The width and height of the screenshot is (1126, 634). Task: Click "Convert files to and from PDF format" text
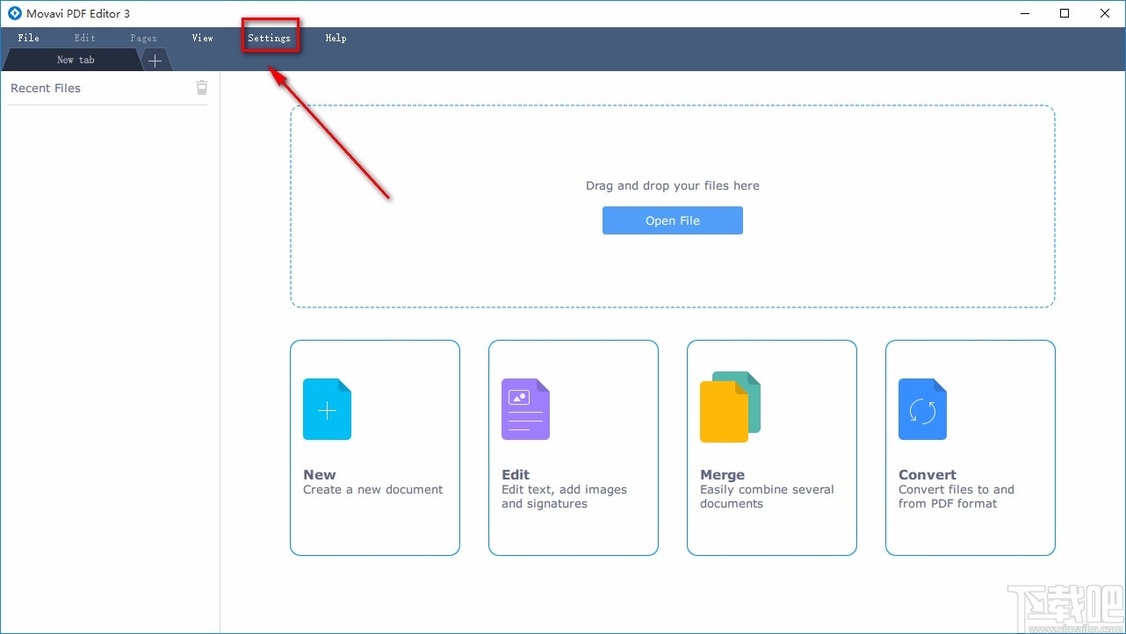[x=956, y=497]
